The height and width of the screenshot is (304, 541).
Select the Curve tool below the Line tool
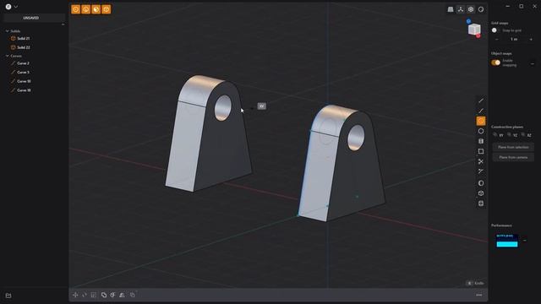[x=481, y=111]
